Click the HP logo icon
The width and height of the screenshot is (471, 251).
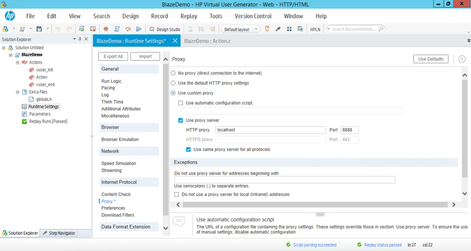(10, 15)
